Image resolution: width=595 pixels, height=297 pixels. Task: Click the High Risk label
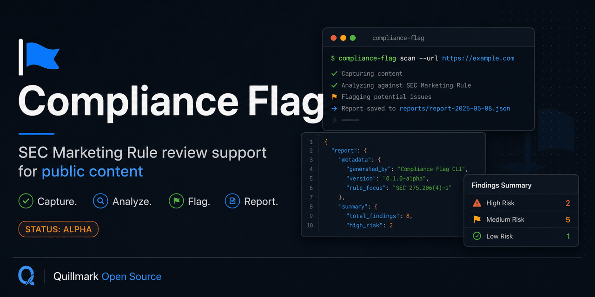click(500, 203)
